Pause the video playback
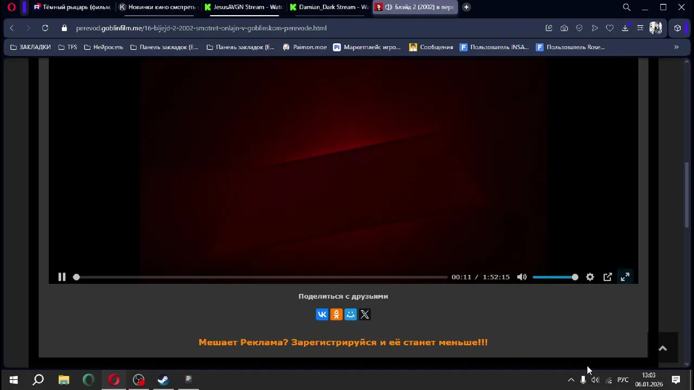The height and width of the screenshot is (390, 694). [x=62, y=277]
